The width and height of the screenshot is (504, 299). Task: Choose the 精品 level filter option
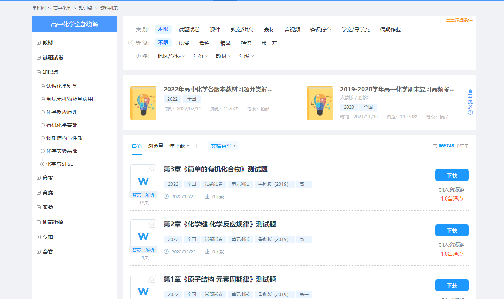pos(225,43)
